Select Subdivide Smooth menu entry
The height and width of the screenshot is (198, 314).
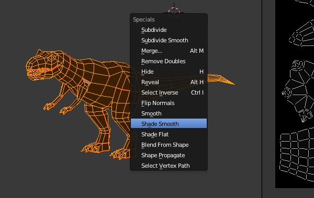pos(169,40)
